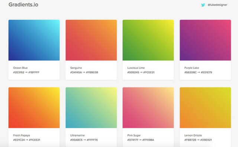
Task: Choose the Luscious Lime gradient swatch
Action: click(148, 40)
